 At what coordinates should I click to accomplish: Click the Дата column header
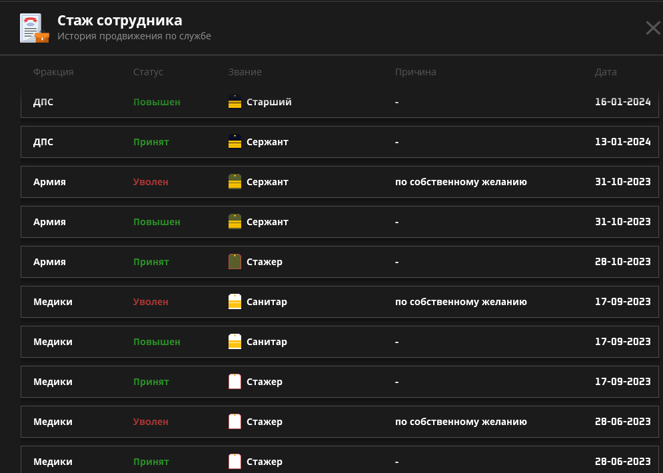click(606, 72)
